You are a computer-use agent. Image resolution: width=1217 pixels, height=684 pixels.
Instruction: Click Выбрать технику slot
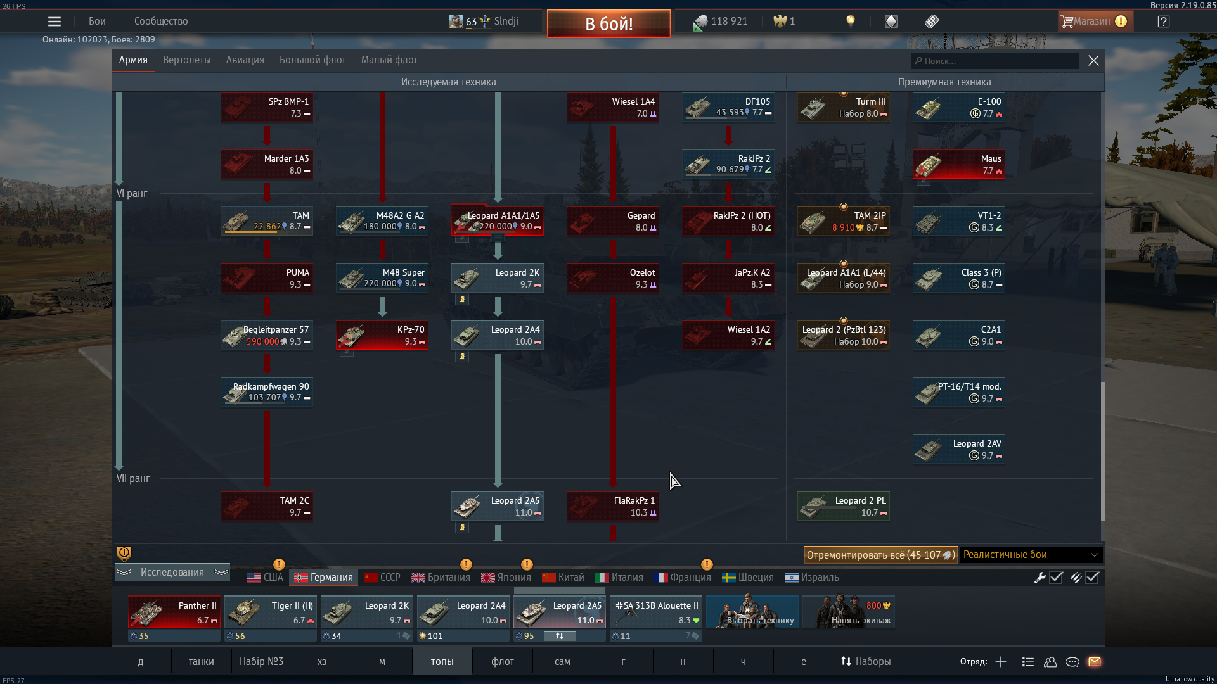(752, 612)
